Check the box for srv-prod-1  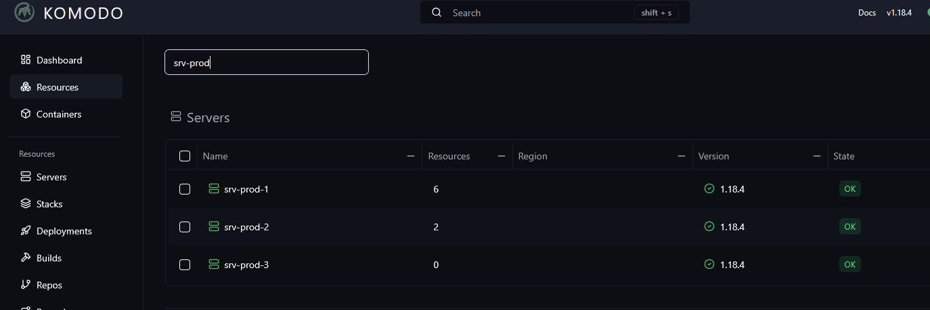coord(185,189)
